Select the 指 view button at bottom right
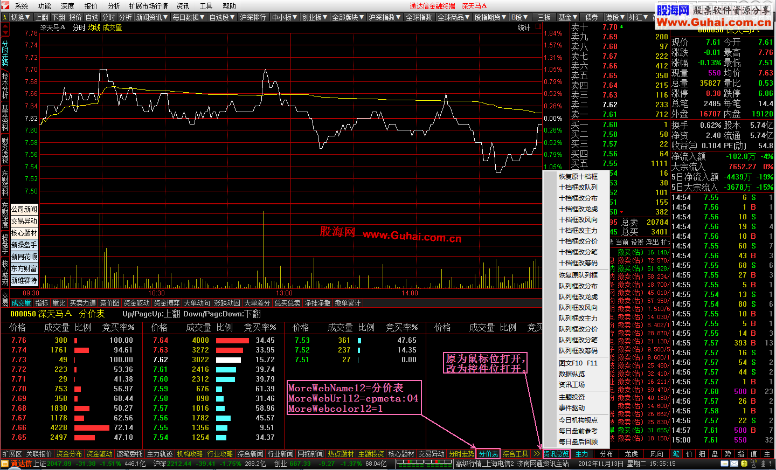Screen dimensions: 776x470 [x=740, y=454]
